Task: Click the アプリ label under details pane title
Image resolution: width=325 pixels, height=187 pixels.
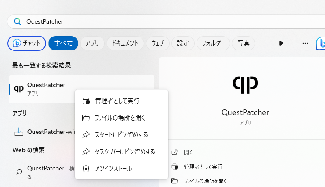Action: click(x=245, y=123)
